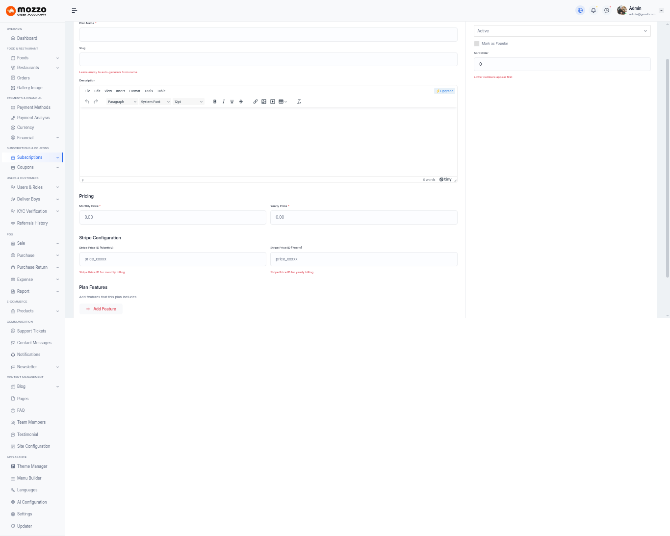Open the Paragraph block format dropdown
The width and height of the screenshot is (670, 536).
pos(122,102)
